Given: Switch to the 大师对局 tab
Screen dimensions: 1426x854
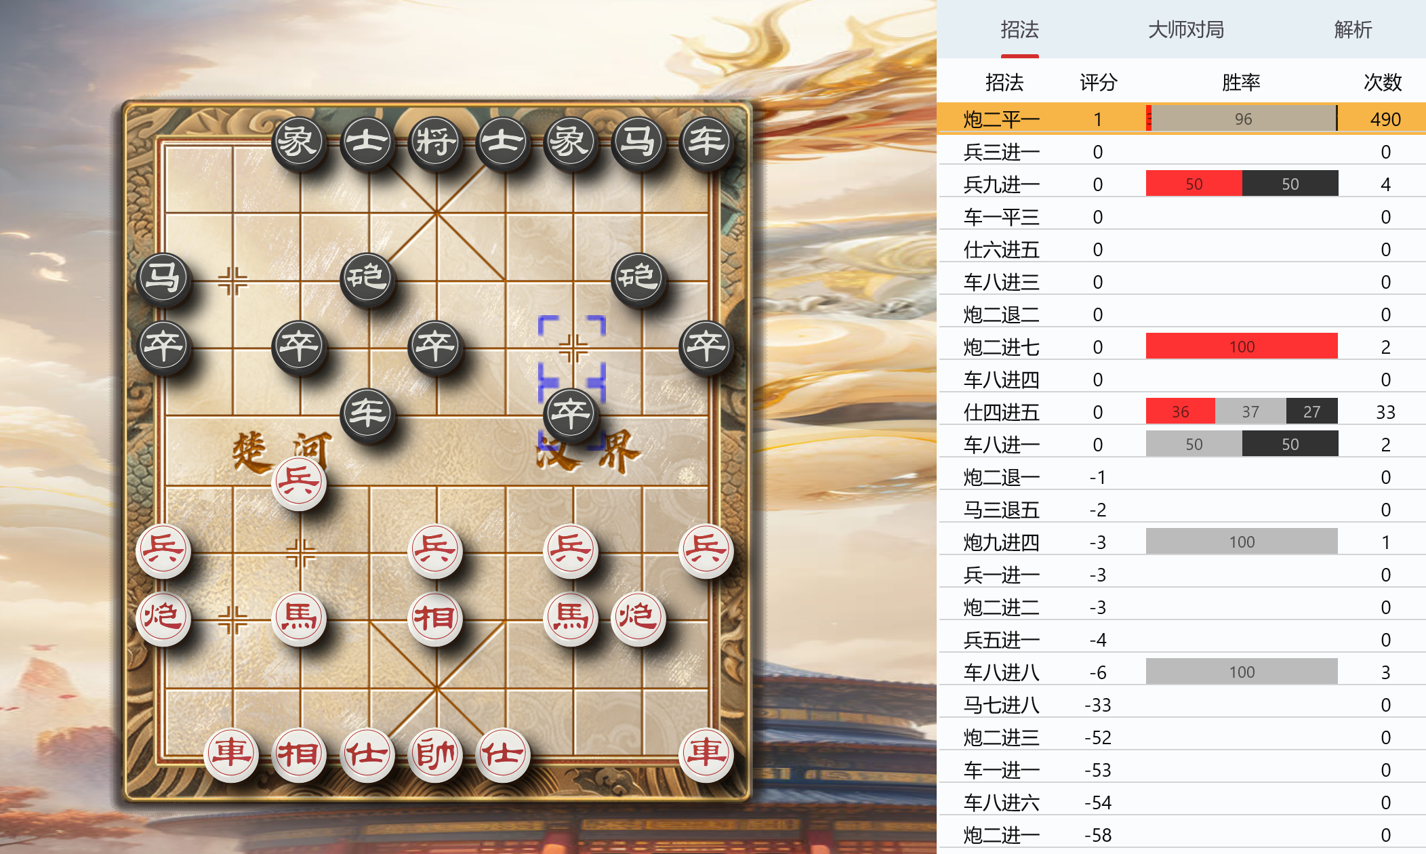Looking at the screenshot, I should click(1186, 29).
